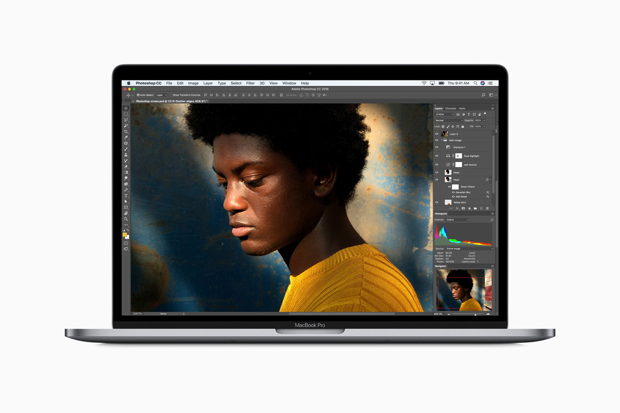Open the Filter menu
The image size is (620, 413).
click(x=251, y=83)
